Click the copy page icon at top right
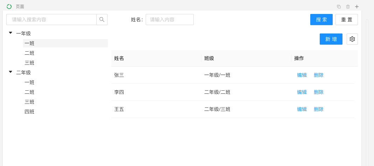 point(339,7)
